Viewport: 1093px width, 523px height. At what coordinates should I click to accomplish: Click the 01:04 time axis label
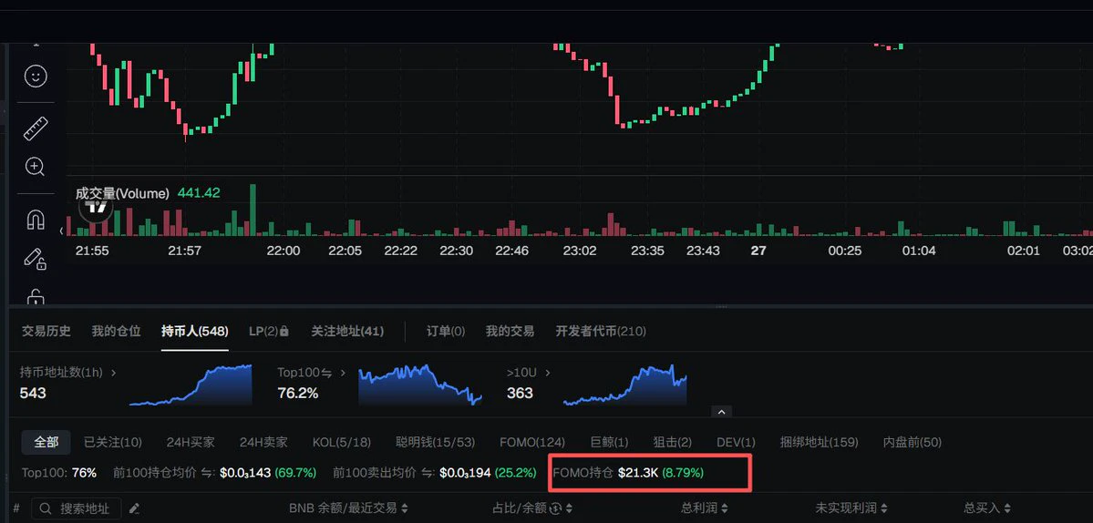(x=919, y=251)
